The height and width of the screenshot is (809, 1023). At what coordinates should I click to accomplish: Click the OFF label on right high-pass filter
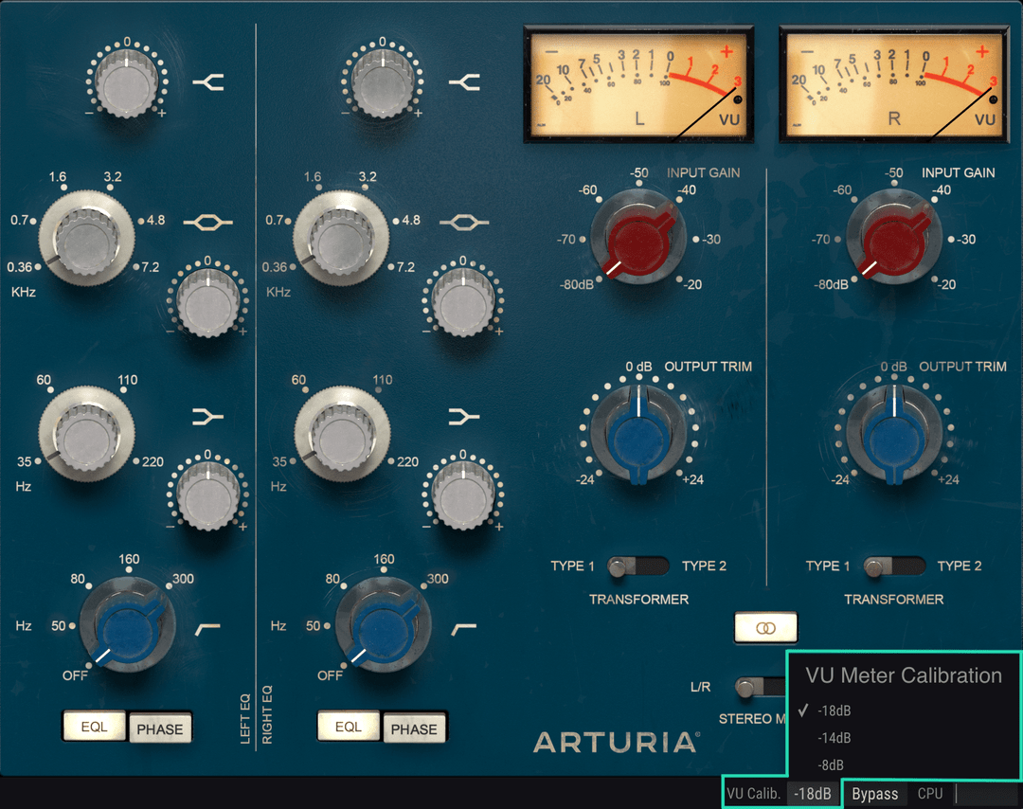pos(331,676)
